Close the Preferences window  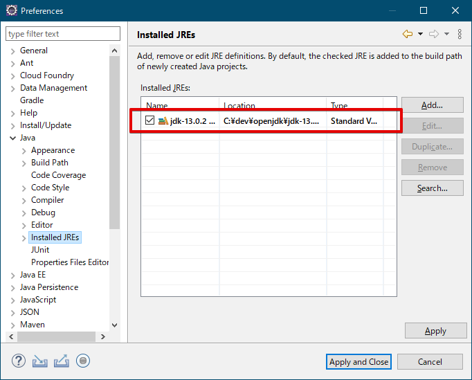tap(455, 10)
